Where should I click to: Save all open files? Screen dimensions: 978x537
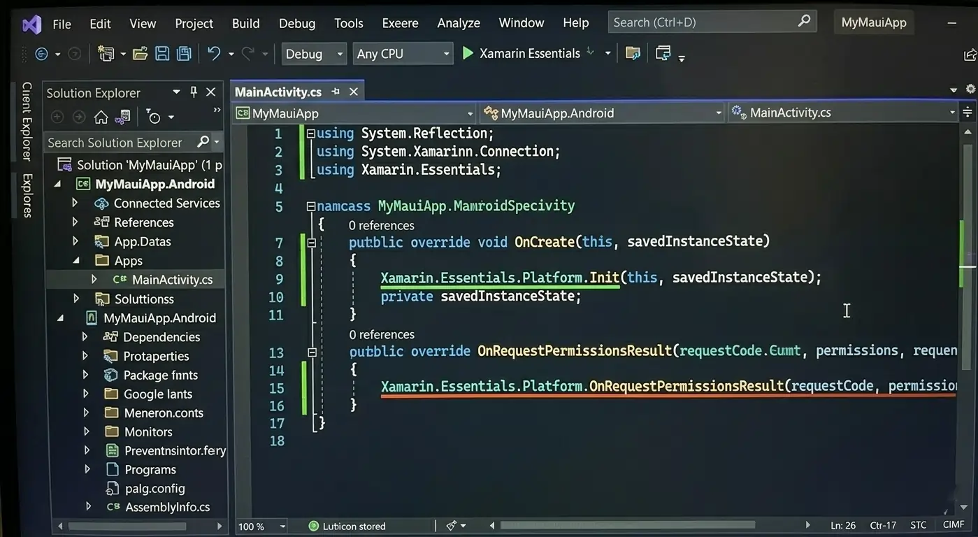183,53
